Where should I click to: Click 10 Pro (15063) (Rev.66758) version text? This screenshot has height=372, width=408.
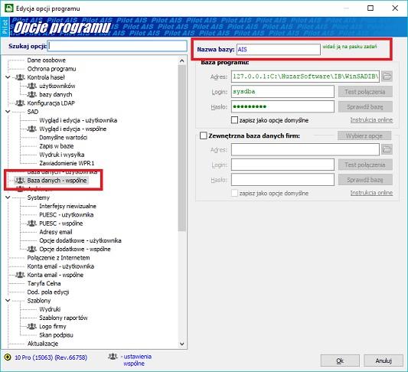point(51,357)
